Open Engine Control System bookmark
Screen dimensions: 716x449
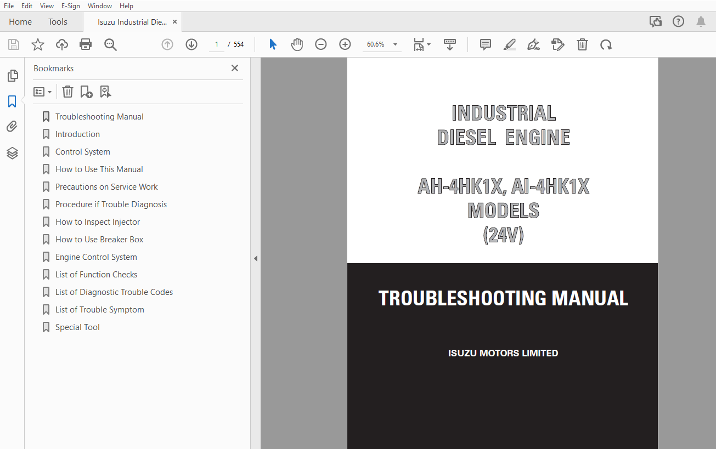pyautogui.click(x=96, y=257)
